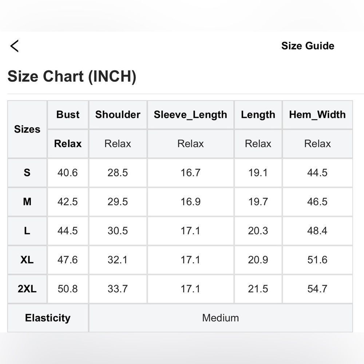Select the 2XL size row label

coord(27,289)
